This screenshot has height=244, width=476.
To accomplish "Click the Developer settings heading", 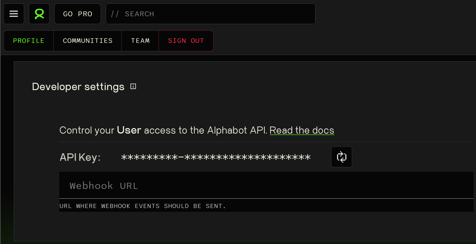I will point(78,87).
